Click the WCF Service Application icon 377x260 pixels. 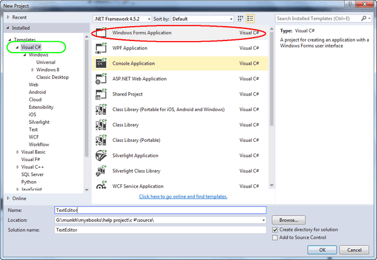(x=101, y=185)
